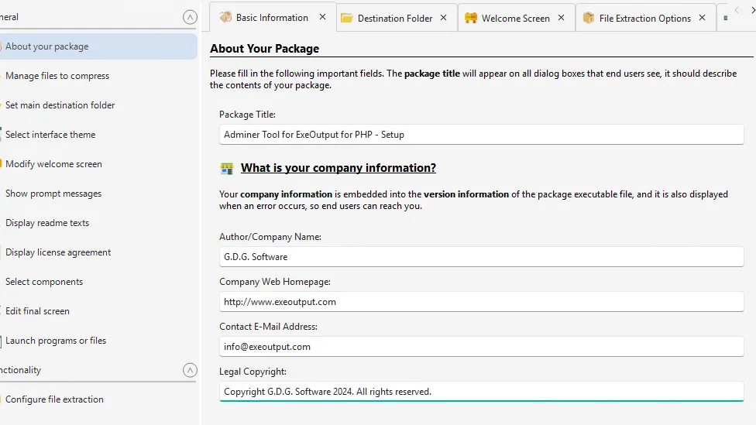Image resolution: width=756 pixels, height=425 pixels.
Task: Click the 'Author/Company Name:' label
Action: [270, 237]
